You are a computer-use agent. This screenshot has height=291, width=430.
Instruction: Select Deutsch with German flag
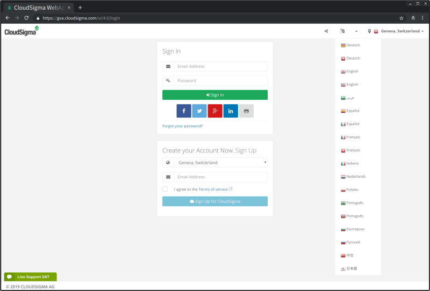coord(350,45)
